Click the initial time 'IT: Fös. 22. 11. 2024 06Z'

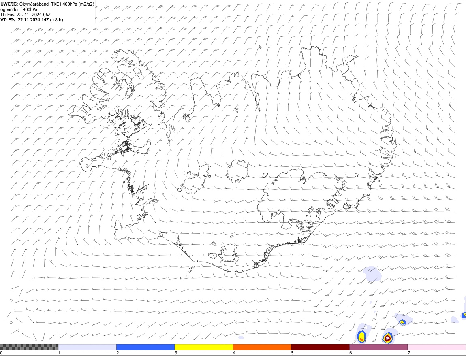26,15
